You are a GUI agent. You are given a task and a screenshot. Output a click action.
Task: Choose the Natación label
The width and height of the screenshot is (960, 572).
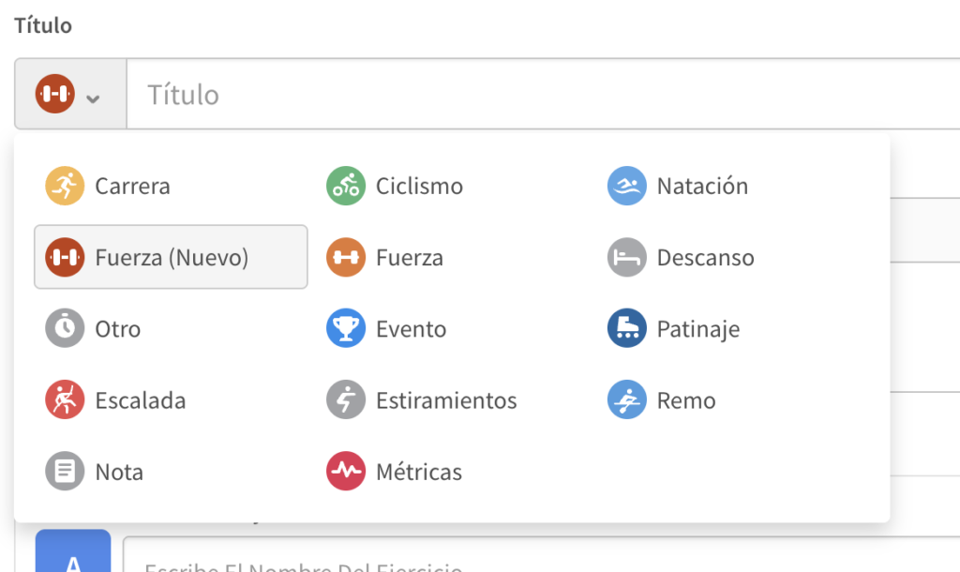[x=702, y=186]
